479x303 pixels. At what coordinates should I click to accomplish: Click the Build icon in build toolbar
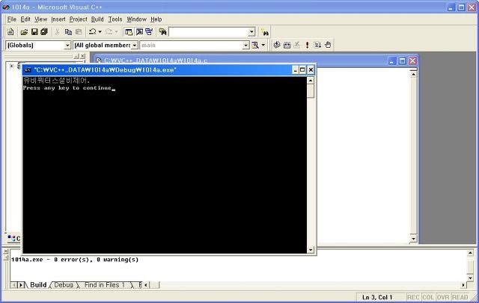click(x=287, y=45)
